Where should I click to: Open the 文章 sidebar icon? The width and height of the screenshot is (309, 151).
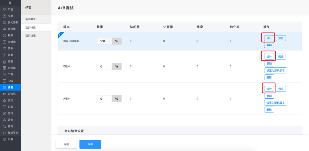click(x=5, y=16)
